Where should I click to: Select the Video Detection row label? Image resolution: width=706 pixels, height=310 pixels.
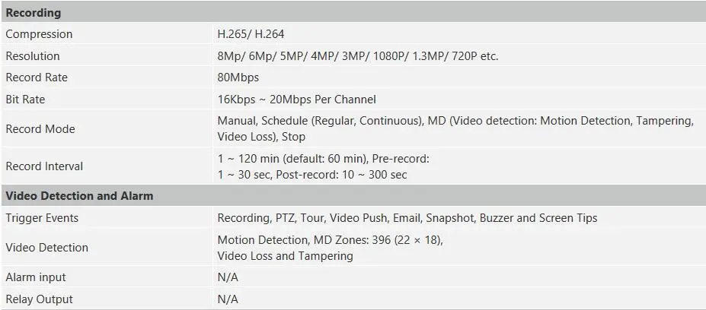46,248
